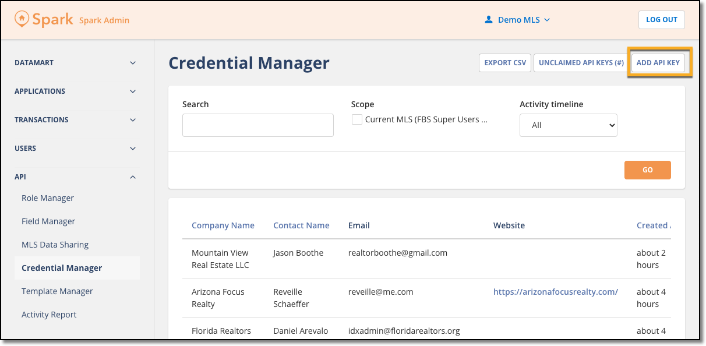Click the Spark logo icon
706x346 pixels.
[x=22, y=19]
